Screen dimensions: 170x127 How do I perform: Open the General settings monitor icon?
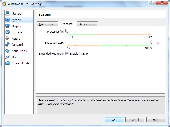[8, 13]
